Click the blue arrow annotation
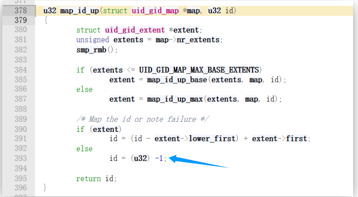The width and height of the screenshot is (358, 197). tap(198, 161)
